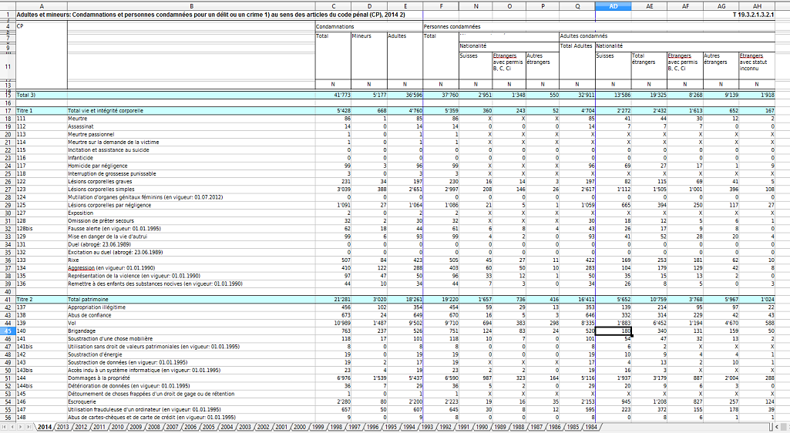
Task: Switch to the 1984 sheet tab
Action: coord(590,427)
